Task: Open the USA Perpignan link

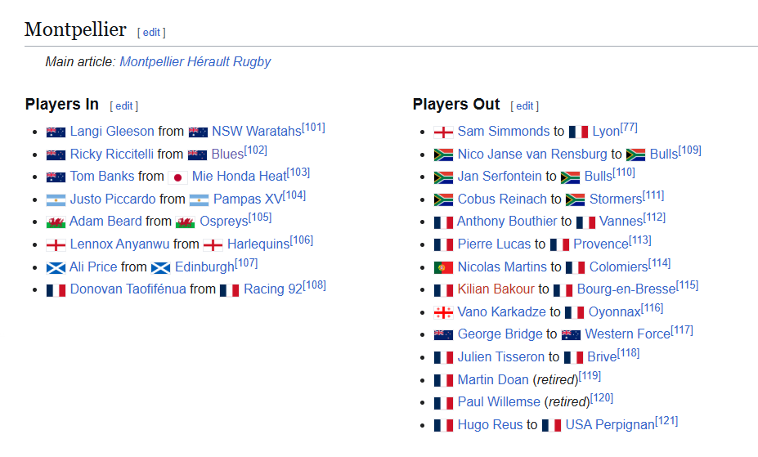Action: 610,425
